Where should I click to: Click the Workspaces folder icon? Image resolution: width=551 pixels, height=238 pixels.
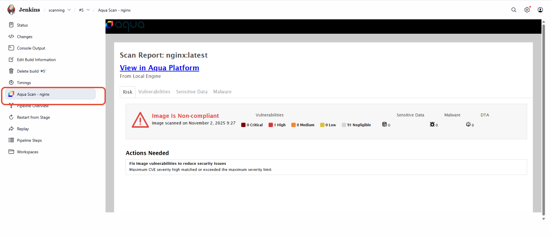[x=11, y=152]
